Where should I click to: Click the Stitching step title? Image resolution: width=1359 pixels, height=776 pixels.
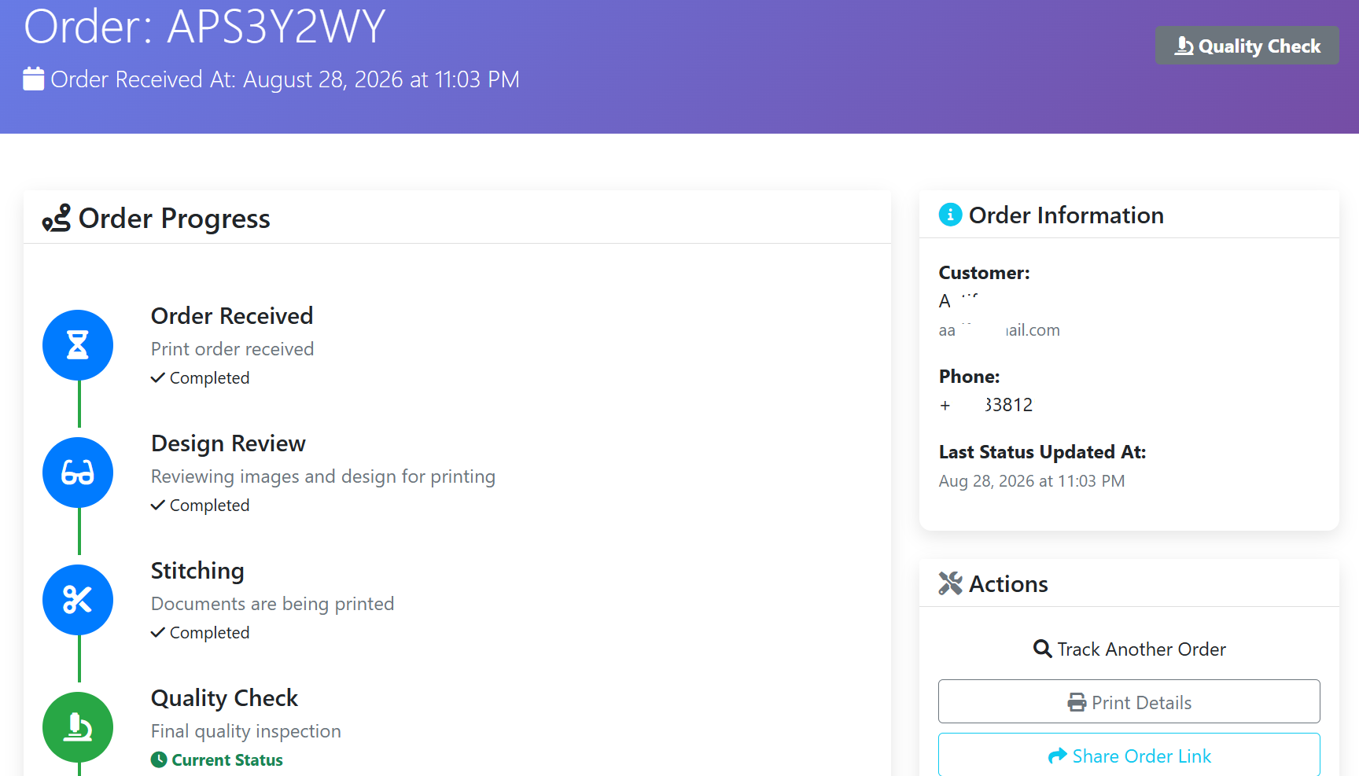point(197,570)
